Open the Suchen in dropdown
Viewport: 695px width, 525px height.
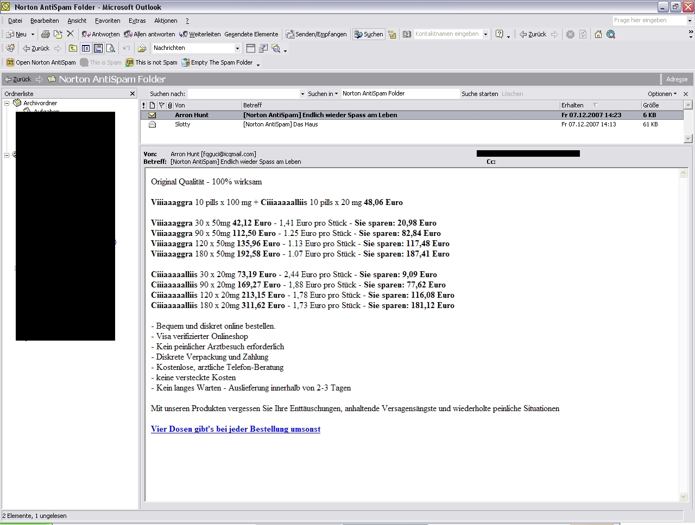pos(323,94)
